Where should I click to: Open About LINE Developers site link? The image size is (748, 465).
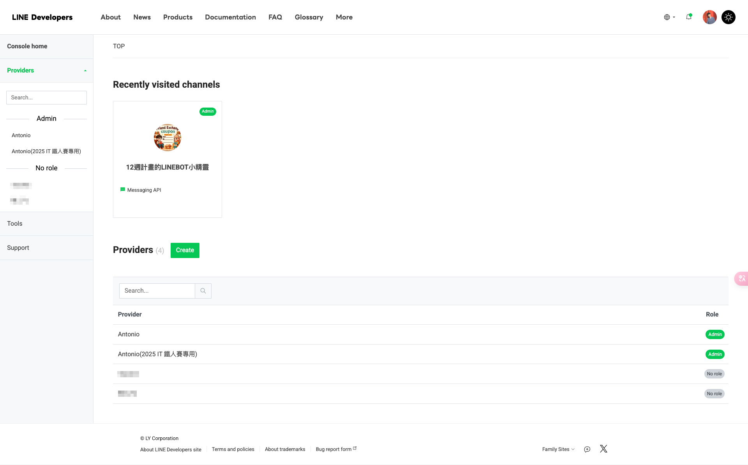point(171,449)
